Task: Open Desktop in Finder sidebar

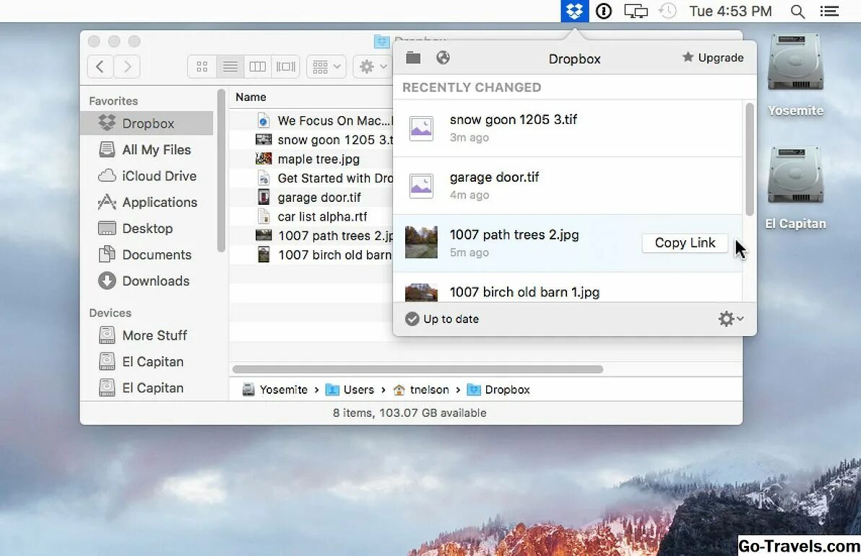Action: (x=147, y=229)
